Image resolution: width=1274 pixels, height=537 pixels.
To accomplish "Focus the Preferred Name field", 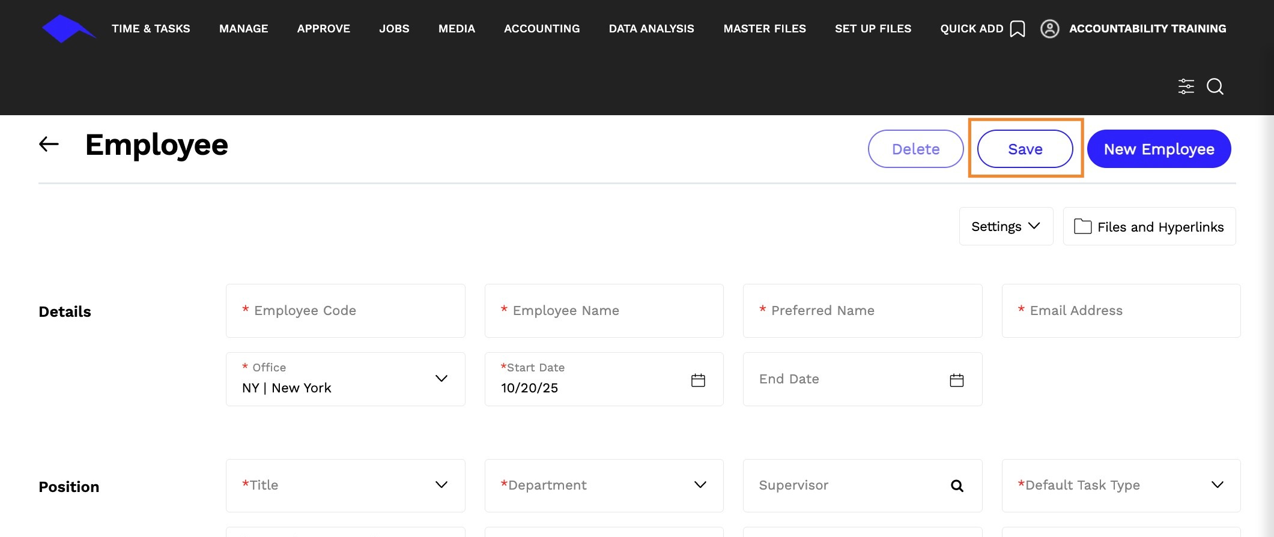I will click(863, 311).
